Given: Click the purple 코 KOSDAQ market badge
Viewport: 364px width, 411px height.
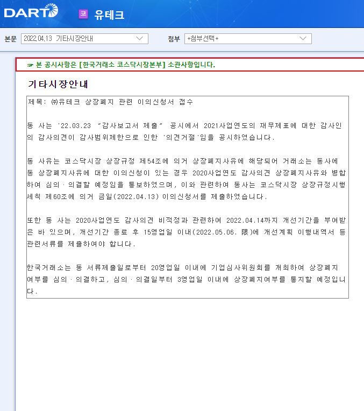Looking at the screenshot, I should (x=83, y=13).
